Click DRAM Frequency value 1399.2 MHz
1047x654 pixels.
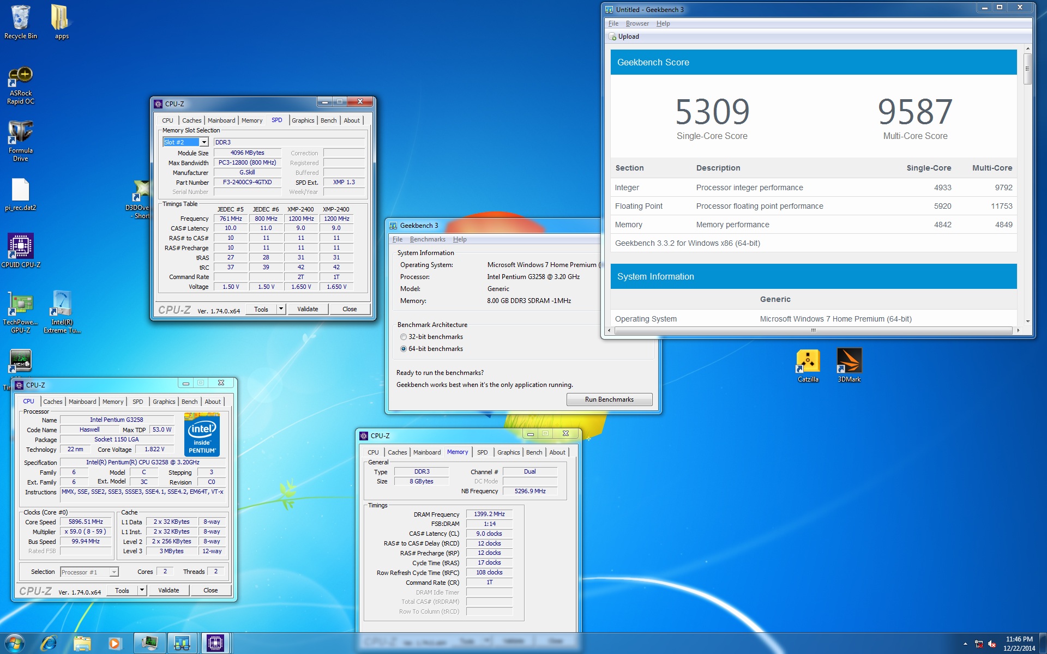click(489, 514)
